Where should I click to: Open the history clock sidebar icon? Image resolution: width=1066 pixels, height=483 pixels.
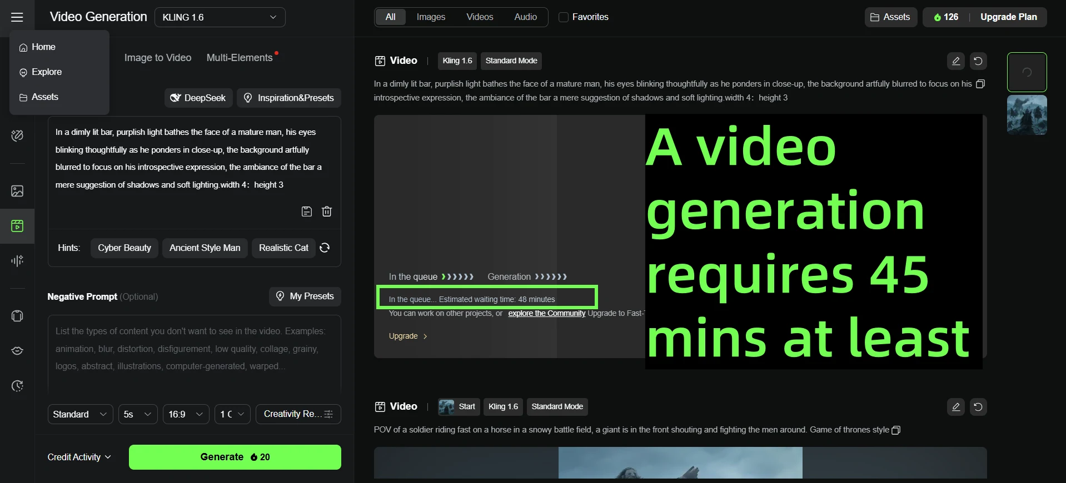(x=17, y=386)
